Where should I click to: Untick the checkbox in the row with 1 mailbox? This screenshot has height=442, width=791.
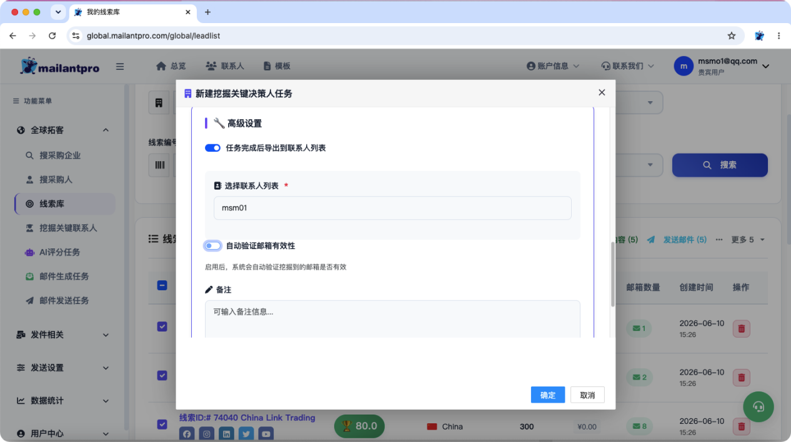pyautogui.click(x=162, y=327)
